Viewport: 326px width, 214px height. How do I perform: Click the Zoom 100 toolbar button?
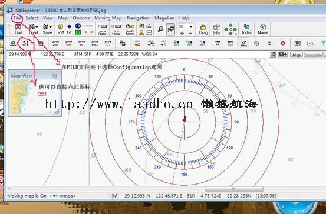(x=68, y=43)
